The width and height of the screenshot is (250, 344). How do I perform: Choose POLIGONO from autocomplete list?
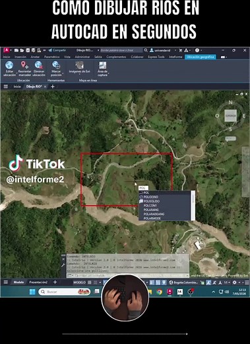tap(164, 197)
